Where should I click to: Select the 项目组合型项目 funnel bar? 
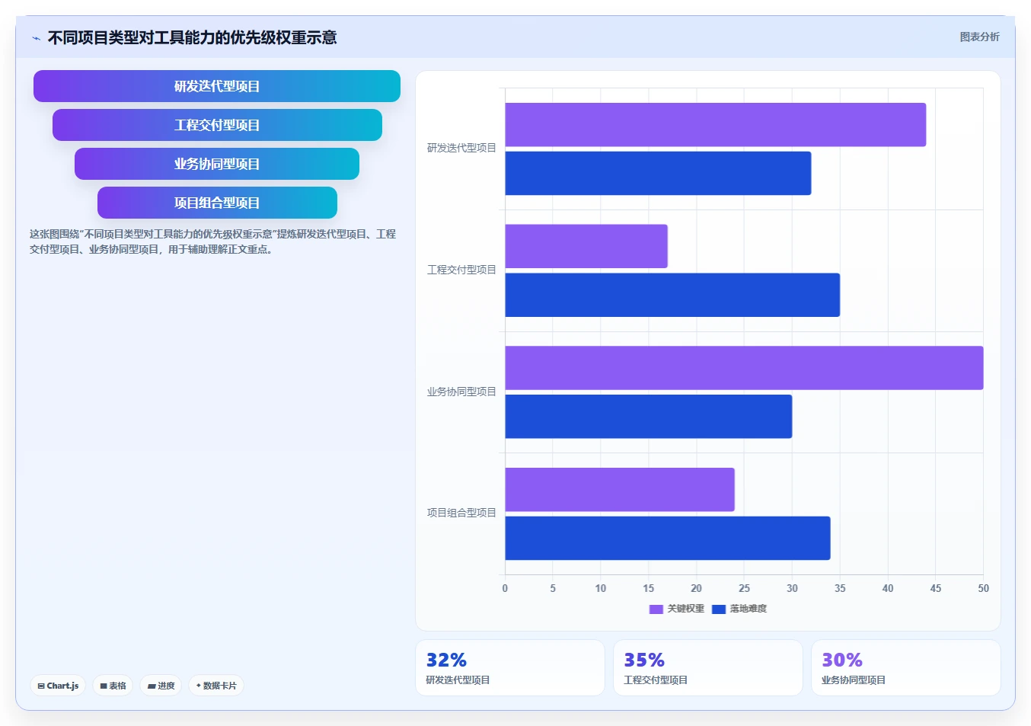[217, 203]
